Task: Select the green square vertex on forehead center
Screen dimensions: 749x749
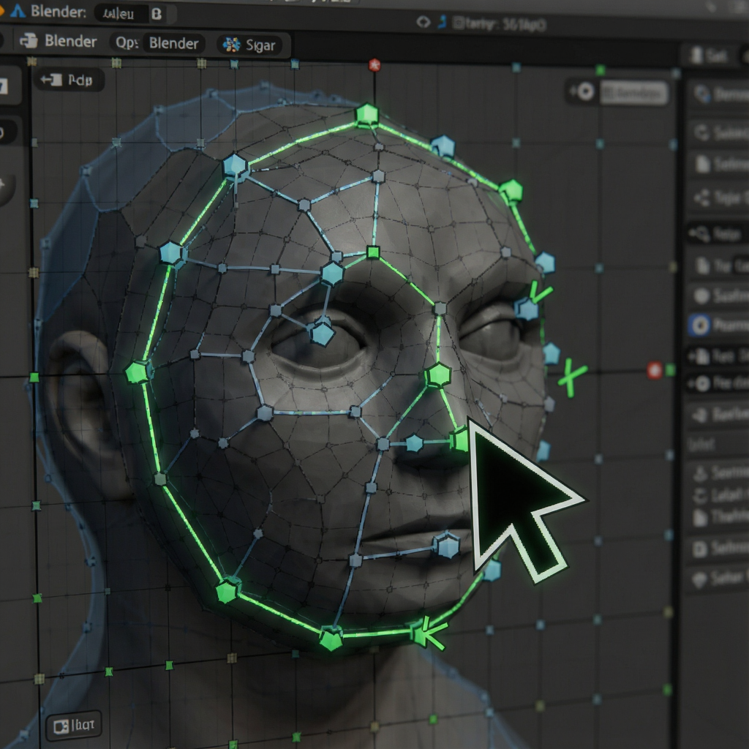Action: pos(373,252)
